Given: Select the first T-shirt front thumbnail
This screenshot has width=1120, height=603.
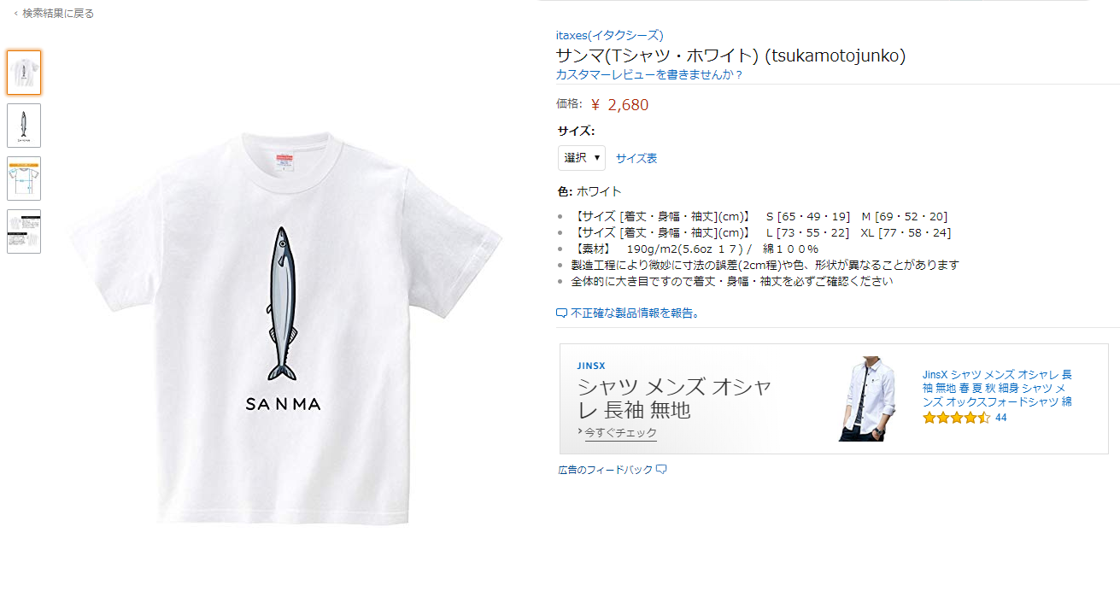Looking at the screenshot, I should tap(24, 73).
